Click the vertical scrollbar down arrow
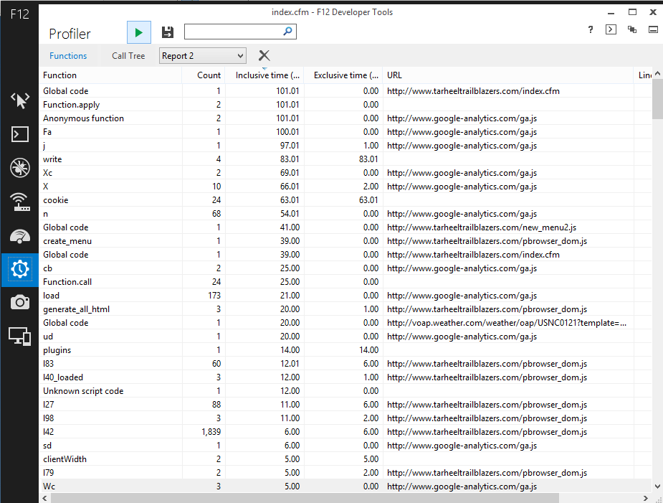The height and width of the screenshot is (503, 663). click(657, 486)
